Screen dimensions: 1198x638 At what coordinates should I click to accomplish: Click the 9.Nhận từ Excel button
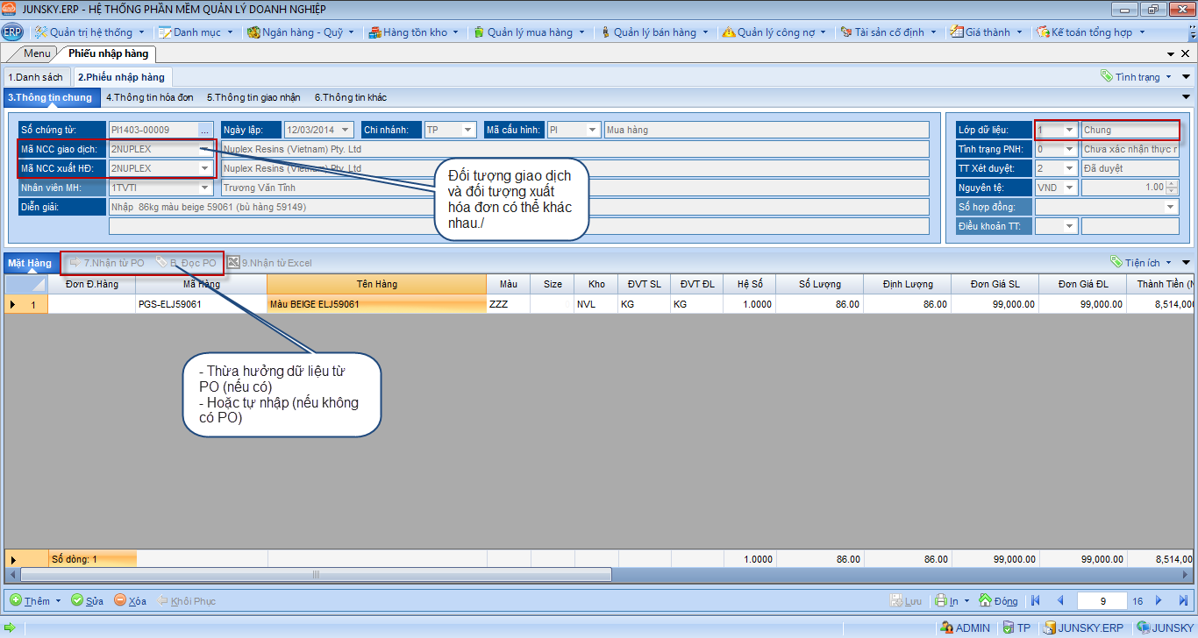click(x=269, y=263)
